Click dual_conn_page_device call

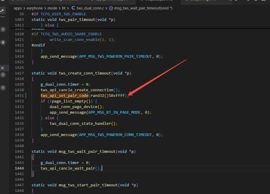pos(73,107)
